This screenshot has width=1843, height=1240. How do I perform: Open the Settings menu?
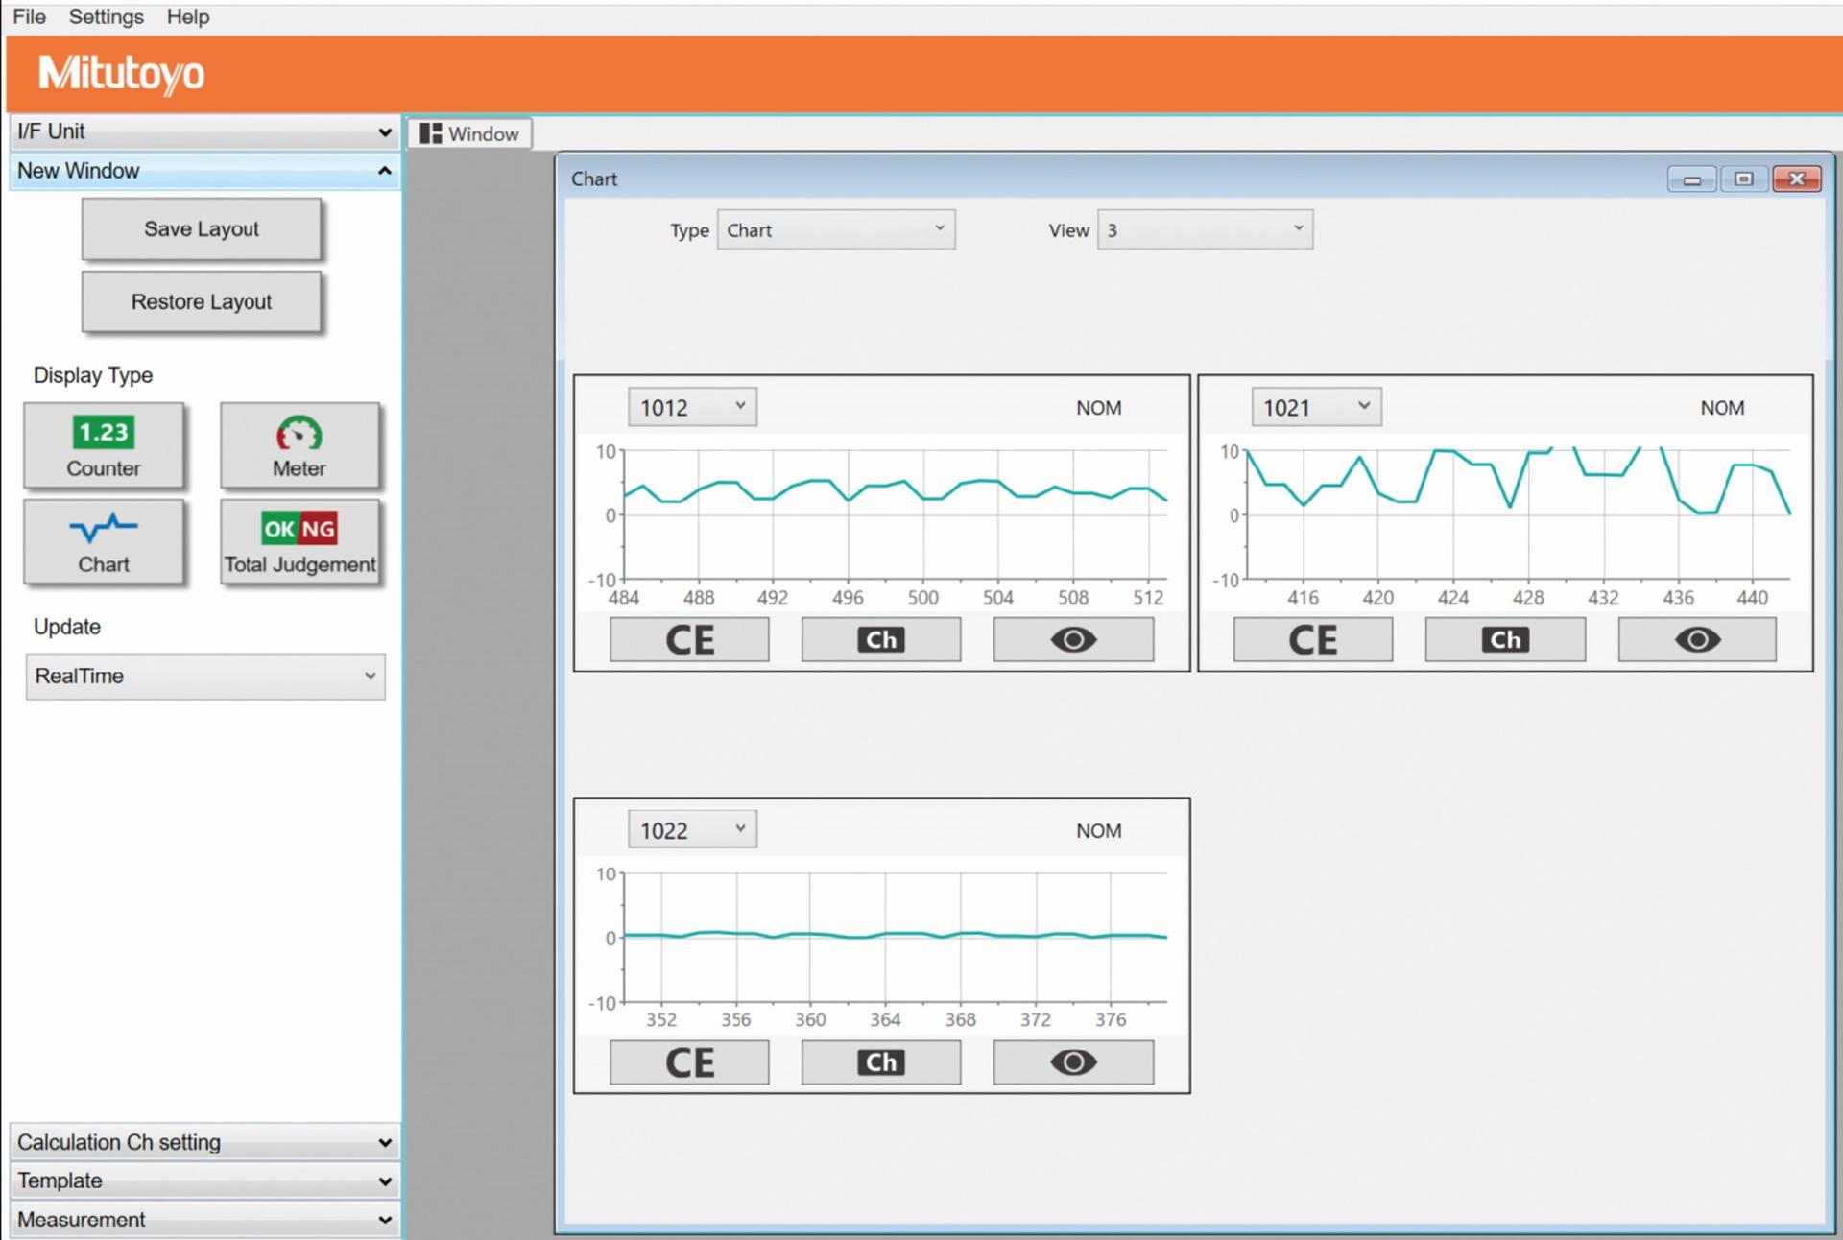[x=106, y=16]
